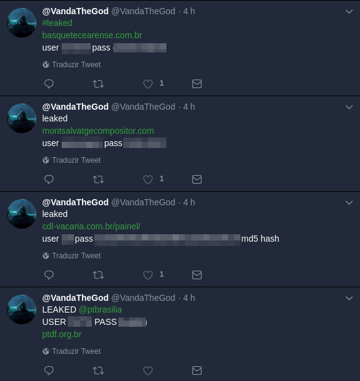The image size is (360, 381).
Task: Open the #leaked hashtag
Action: point(57,23)
